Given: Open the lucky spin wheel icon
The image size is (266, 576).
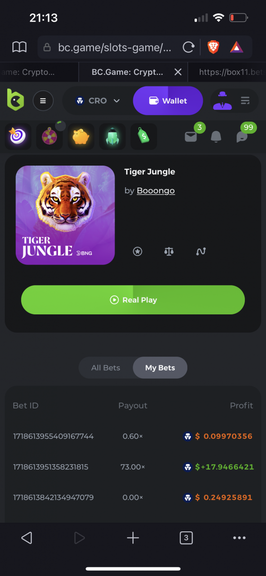Looking at the screenshot, I should 49,137.
